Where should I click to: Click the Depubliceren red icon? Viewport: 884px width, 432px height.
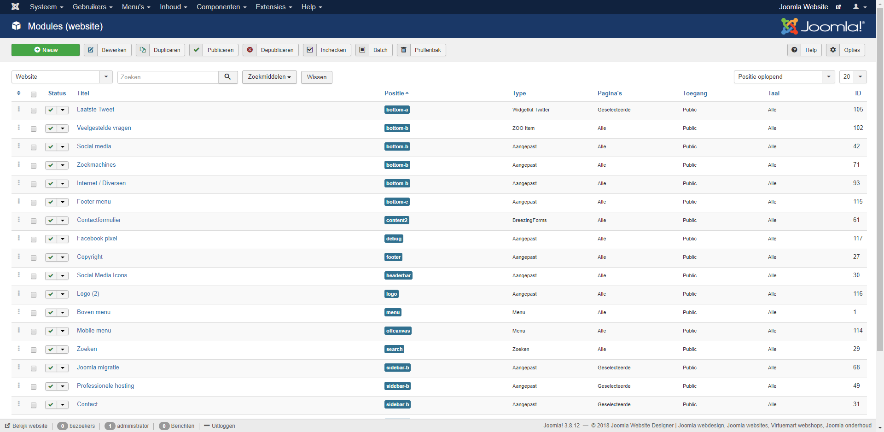click(x=250, y=50)
